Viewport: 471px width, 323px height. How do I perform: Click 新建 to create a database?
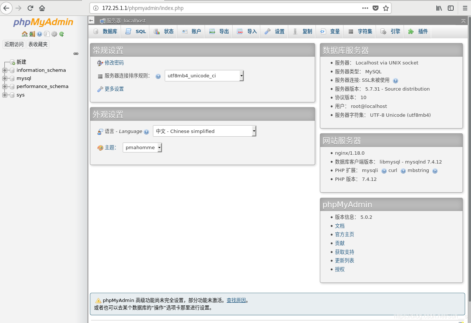coord(21,62)
